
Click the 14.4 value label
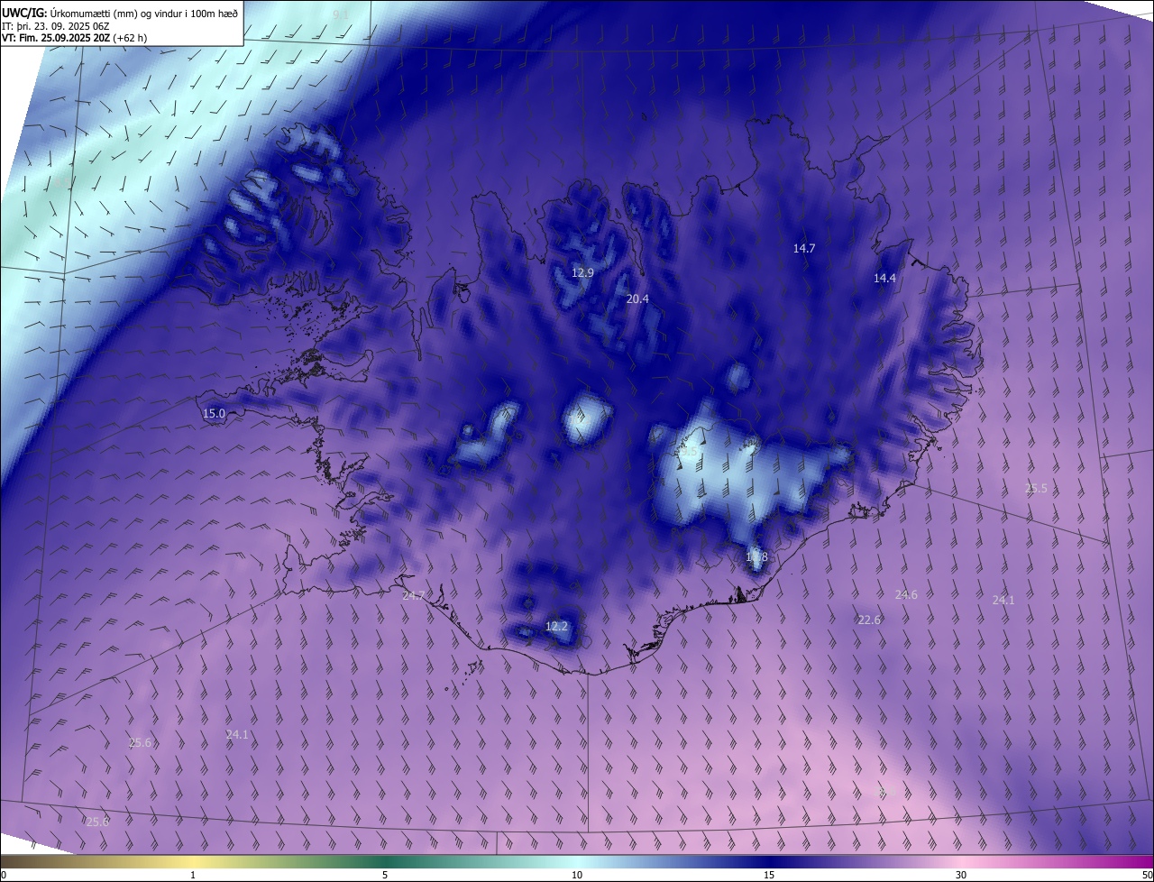pos(884,279)
